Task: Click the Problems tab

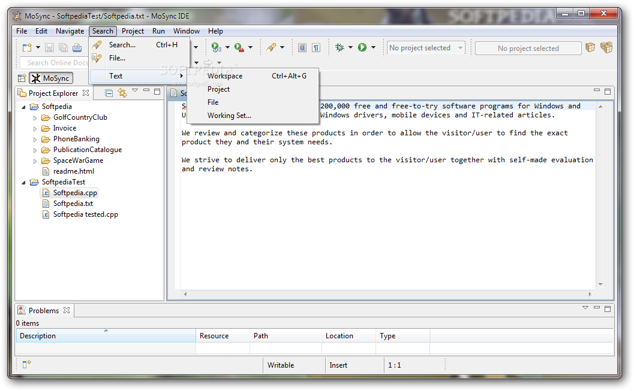Action: [44, 310]
